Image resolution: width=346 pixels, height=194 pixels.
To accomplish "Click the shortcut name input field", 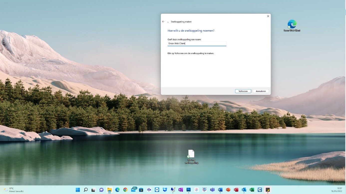I will point(197,44).
